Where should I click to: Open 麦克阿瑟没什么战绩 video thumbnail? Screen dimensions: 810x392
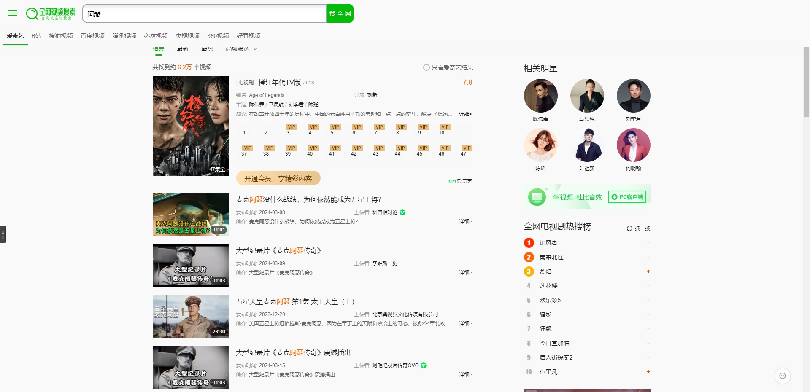[x=191, y=215]
